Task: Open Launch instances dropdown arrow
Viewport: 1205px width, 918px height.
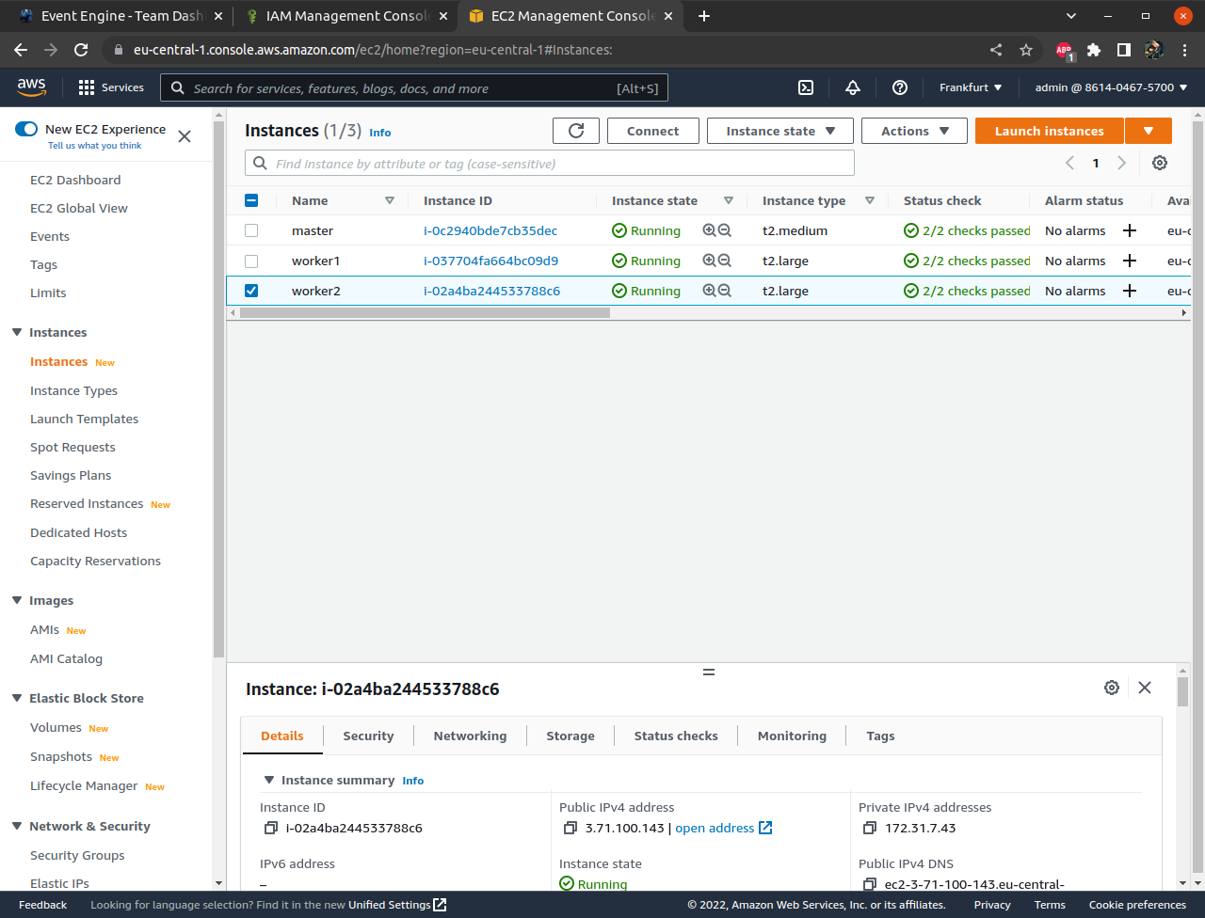Action: (1149, 131)
